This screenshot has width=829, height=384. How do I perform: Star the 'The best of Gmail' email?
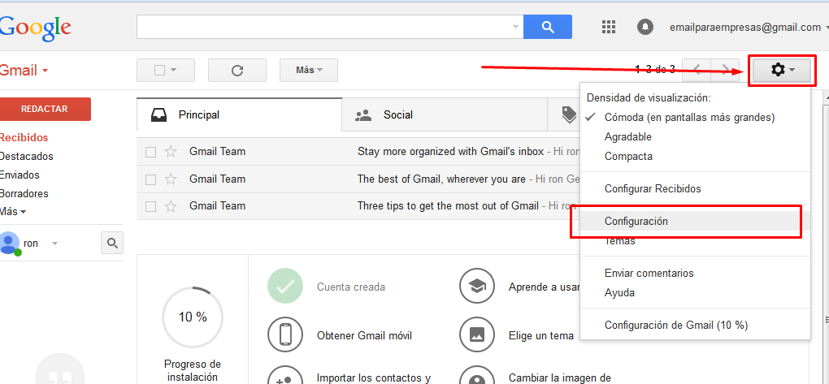(x=170, y=179)
